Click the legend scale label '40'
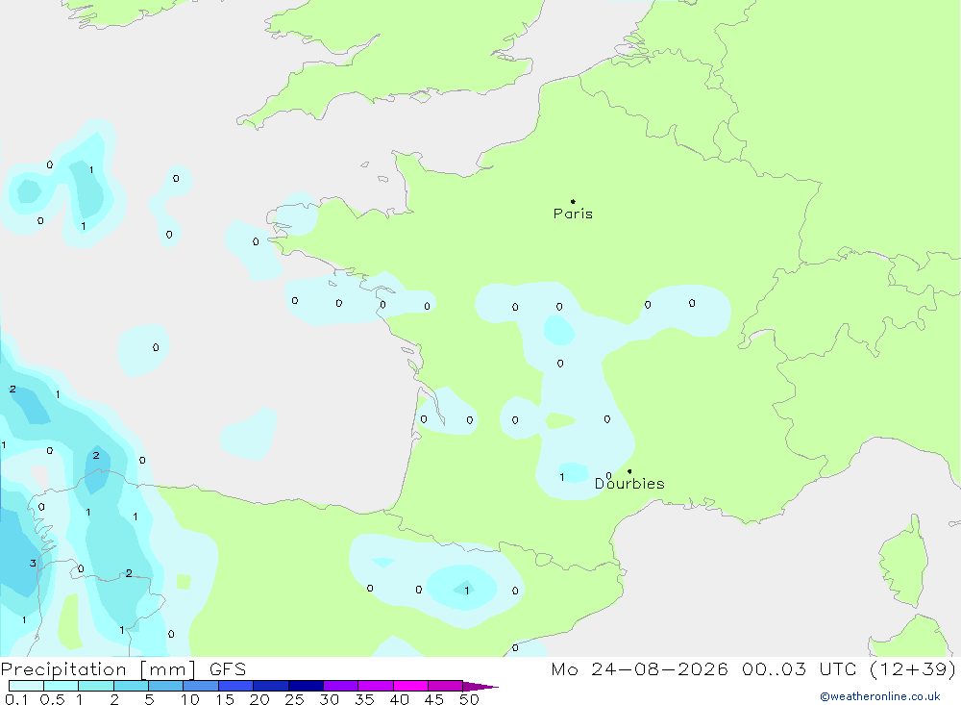The image size is (961, 705). [x=400, y=699]
